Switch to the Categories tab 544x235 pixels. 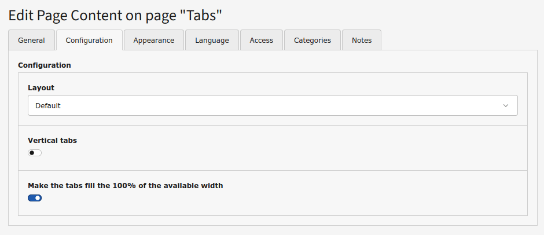(x=312, y=41)
